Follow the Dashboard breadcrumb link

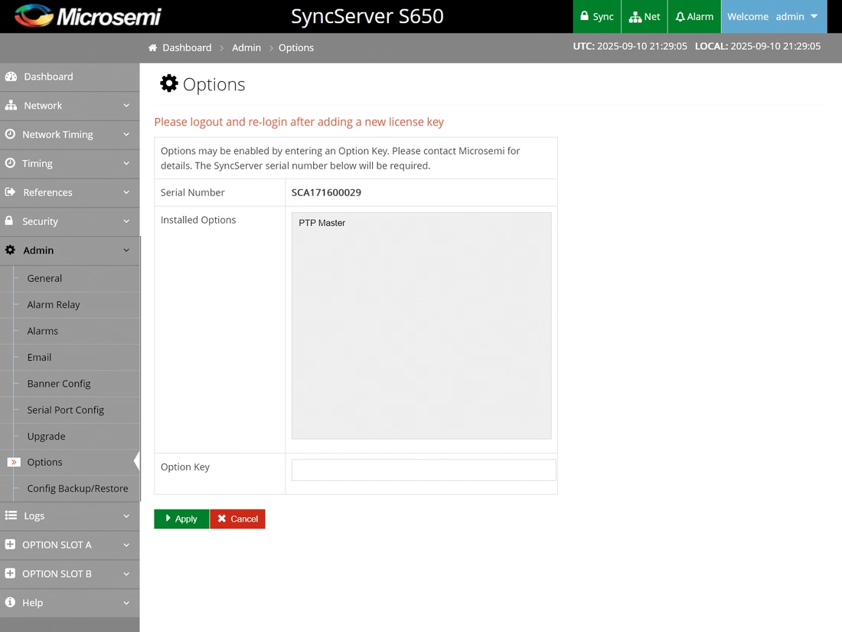click(187, 47)
